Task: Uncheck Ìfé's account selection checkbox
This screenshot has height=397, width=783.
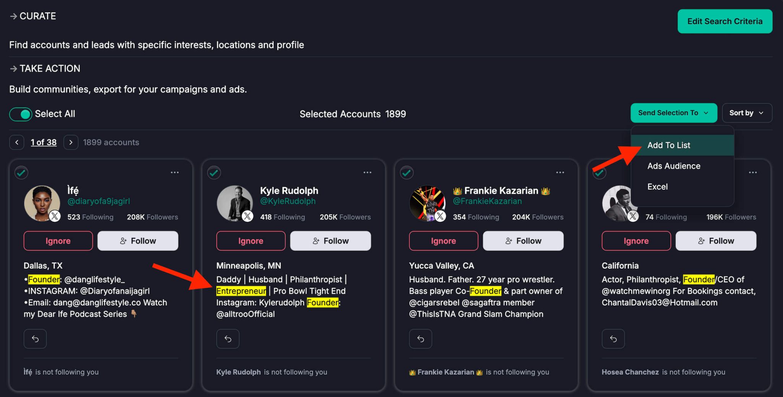Action: pyautogui.click(x=21, y=173)
